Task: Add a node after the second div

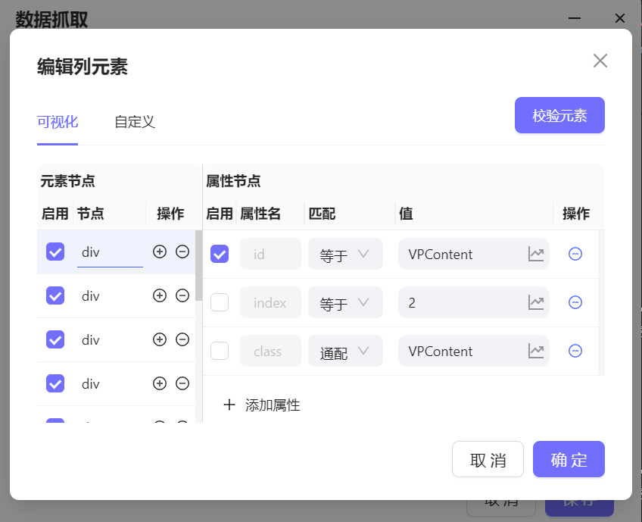Action: (159, 296)
